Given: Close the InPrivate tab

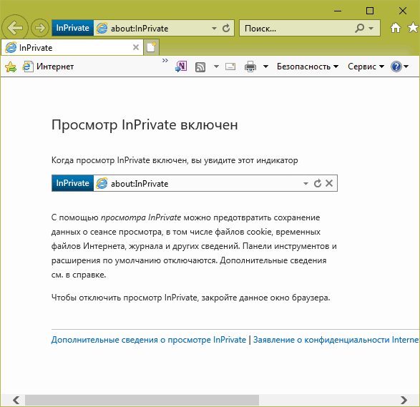Looking at the screenshot, I should [136, 47].
